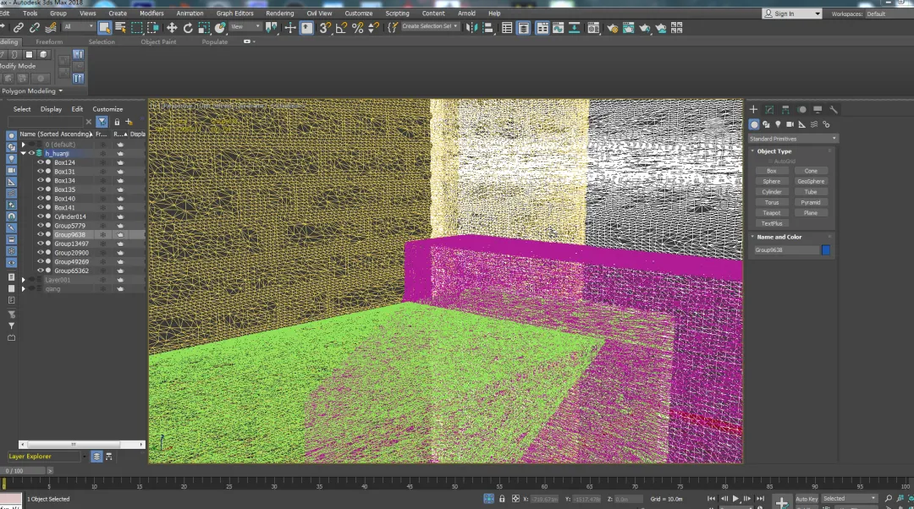Image resolution: width=914 pixels, height=509 pixels.
Task: Open the Curve Editor toolbar icon
Action: coord(559,28)
